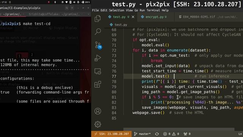This screenshot has width=243, height=137.
Task: Click the editor horizontal scrollbar
Action: coord(179,129)
